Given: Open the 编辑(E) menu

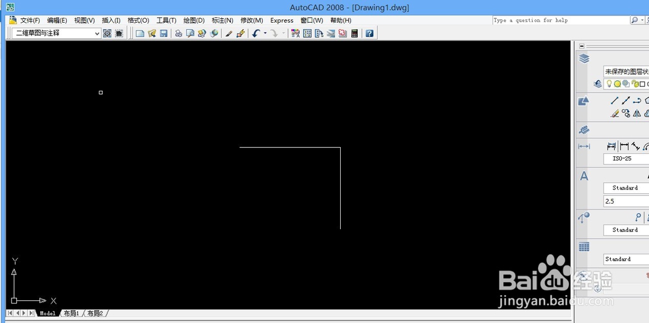Looking at the screenshot, I should click(56, 20).
